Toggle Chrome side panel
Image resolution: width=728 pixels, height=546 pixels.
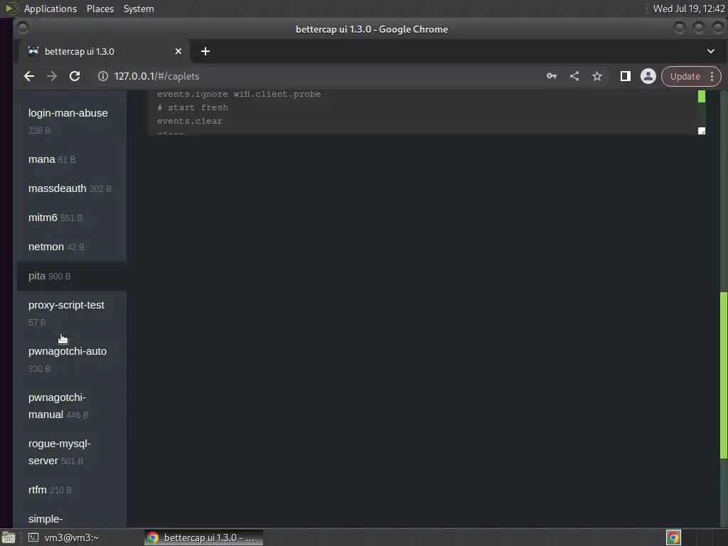pos(626,76)
